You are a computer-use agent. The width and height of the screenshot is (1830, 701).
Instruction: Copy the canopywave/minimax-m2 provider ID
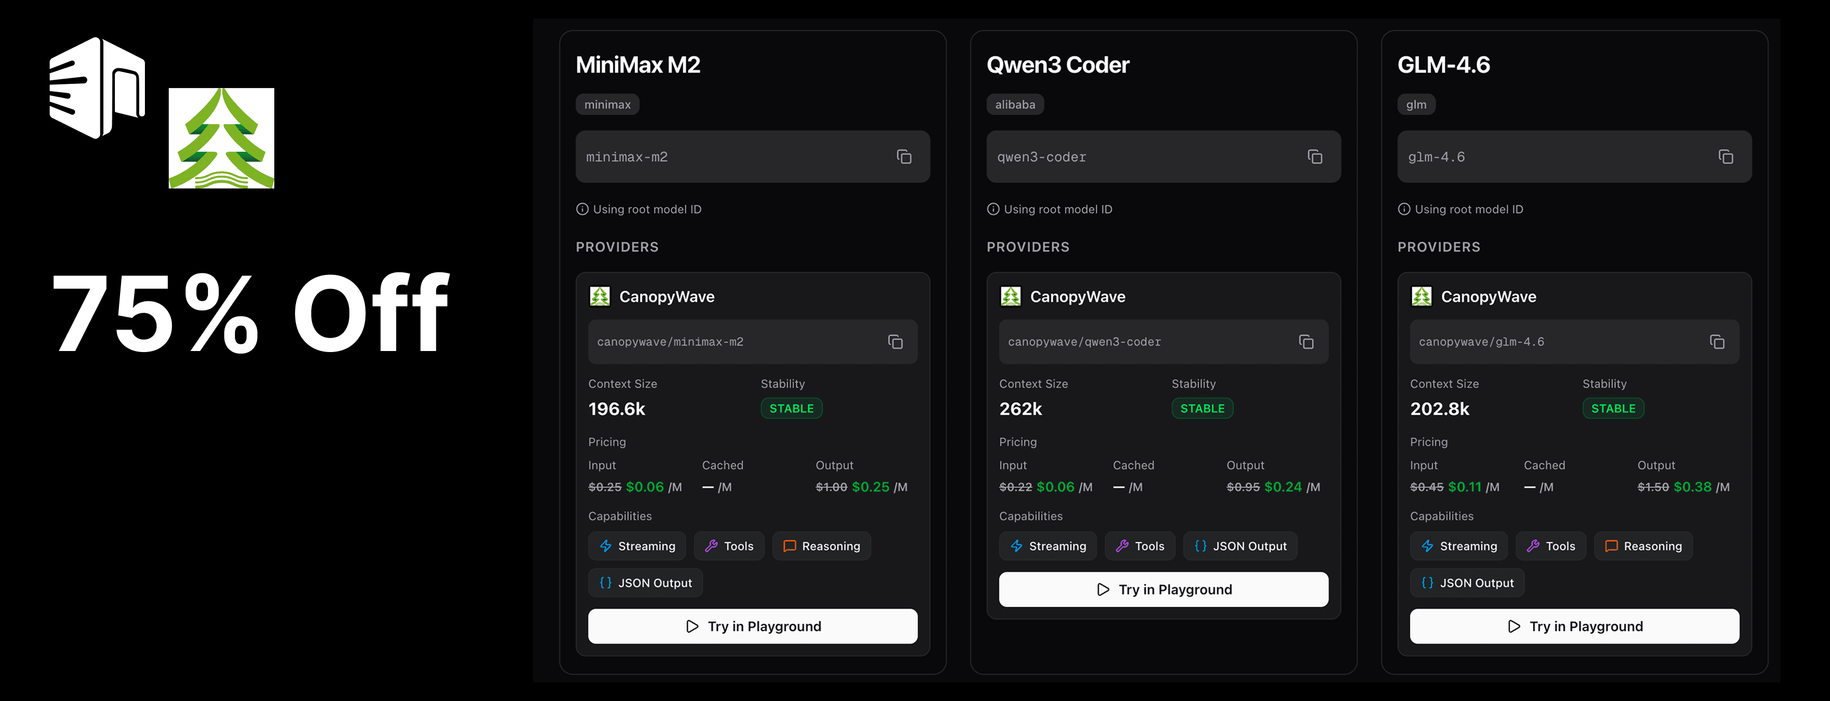(895, 342)
